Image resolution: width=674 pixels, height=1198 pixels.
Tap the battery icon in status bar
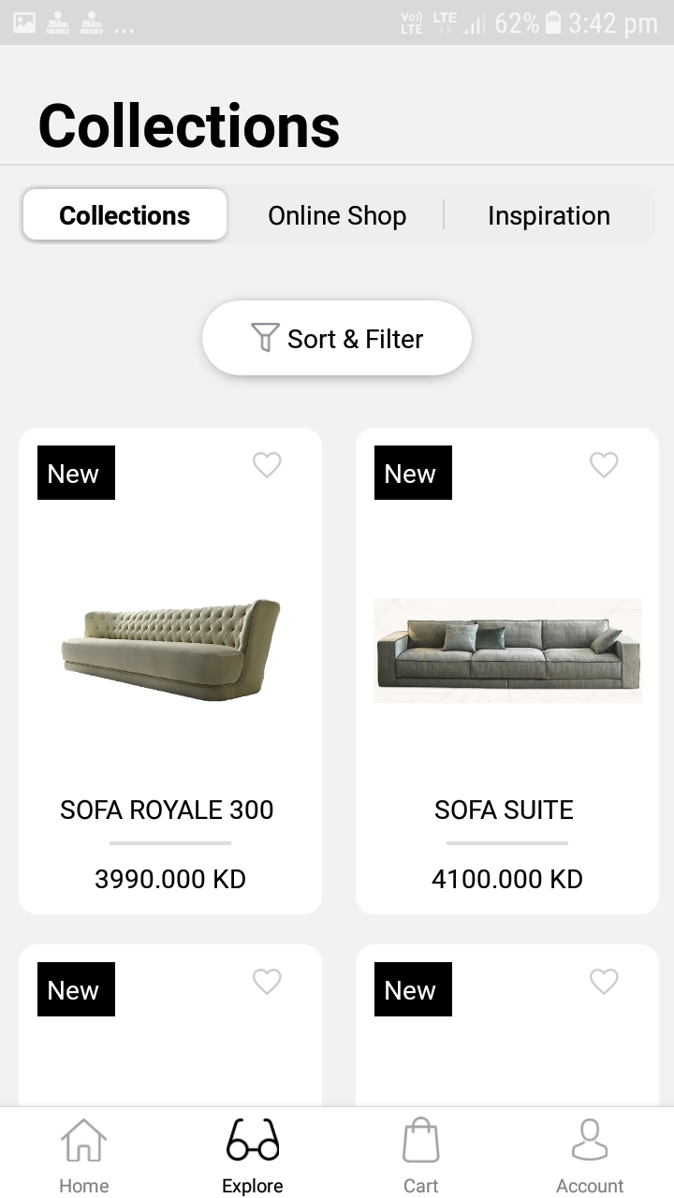[553, 22]
